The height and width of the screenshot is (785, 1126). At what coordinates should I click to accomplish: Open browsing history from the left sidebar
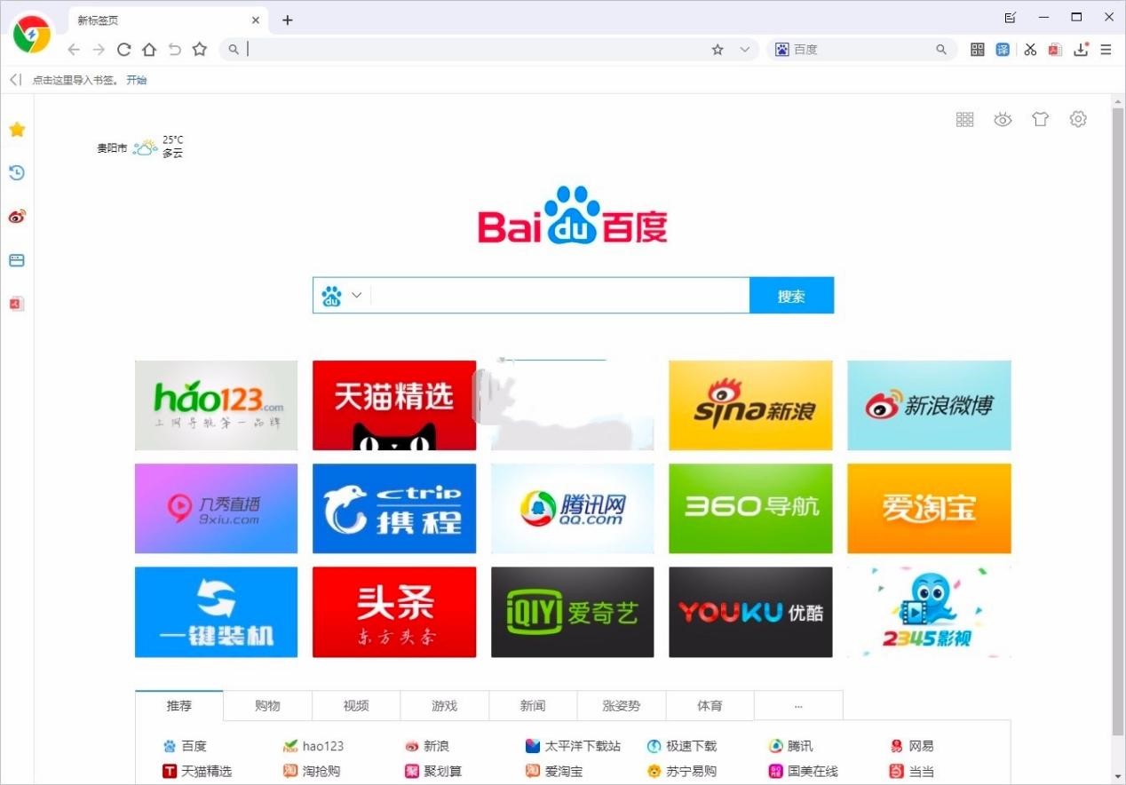coord(17,172)
